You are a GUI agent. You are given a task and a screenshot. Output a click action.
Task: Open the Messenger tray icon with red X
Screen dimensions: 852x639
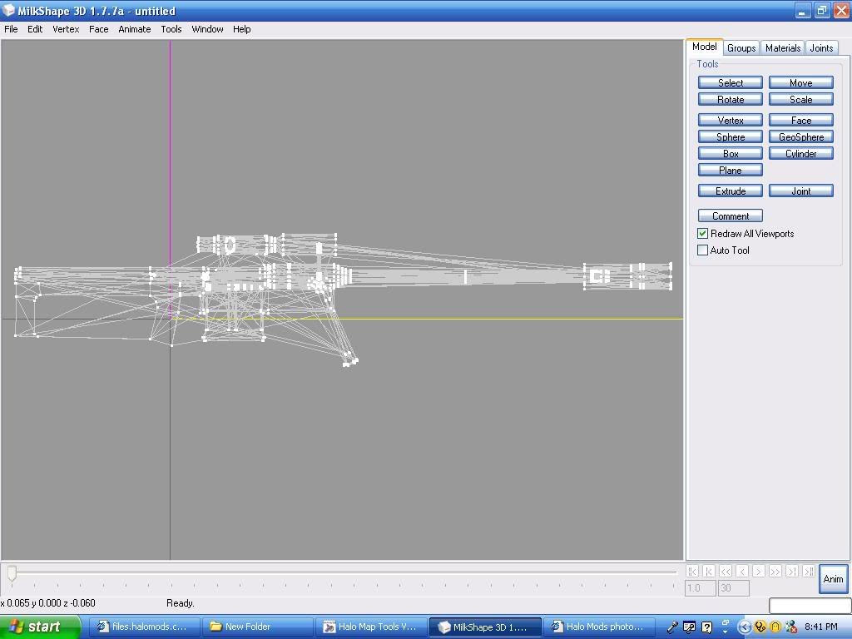coord(790,627)
